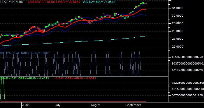The image size is (204, 108).
Task: Click the DFAE = 31.6900 price label
Action: coord(11,2)
